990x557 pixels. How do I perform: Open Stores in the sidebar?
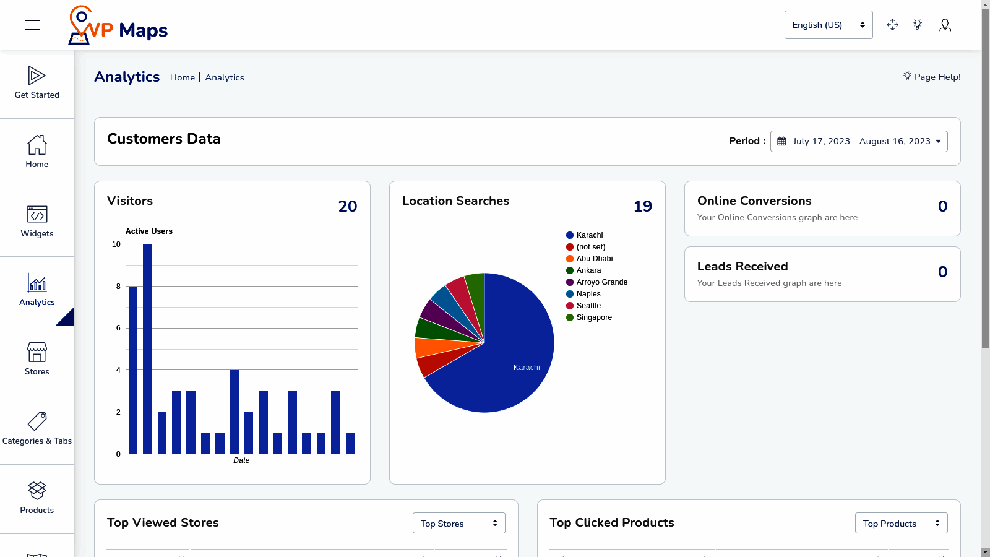tap(37, 360)
